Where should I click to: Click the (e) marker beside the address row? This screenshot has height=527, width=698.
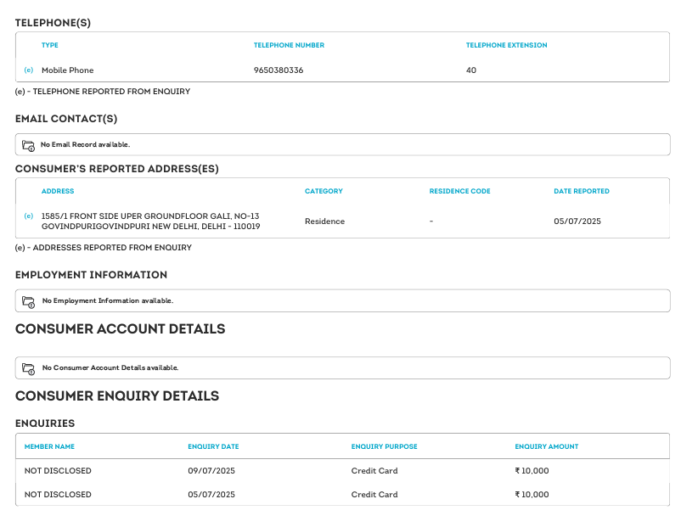[x=29, y=216]
